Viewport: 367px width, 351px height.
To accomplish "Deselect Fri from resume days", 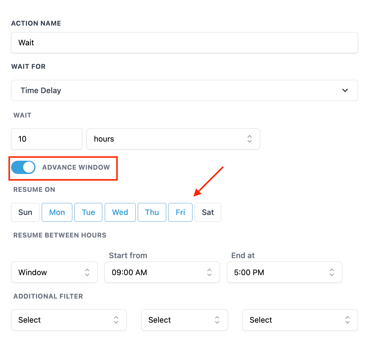I will 180,212.
